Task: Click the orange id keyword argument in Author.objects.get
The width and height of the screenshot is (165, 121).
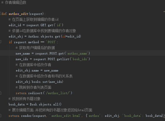Action: pyautogui.click(x=64, y=36)
